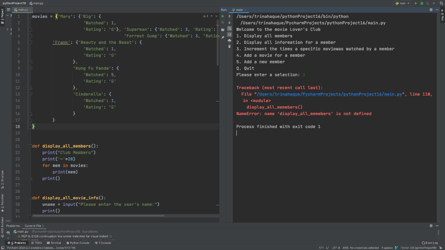Screen dimensions: 445x250
Task: Rerun the program from the Run panel
Action: 222,16
